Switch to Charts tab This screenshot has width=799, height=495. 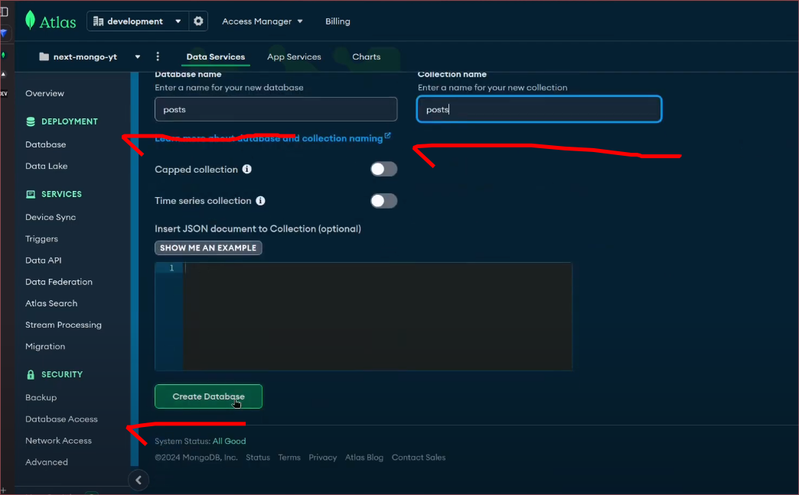pyautogui.click(x=367, y=57)
